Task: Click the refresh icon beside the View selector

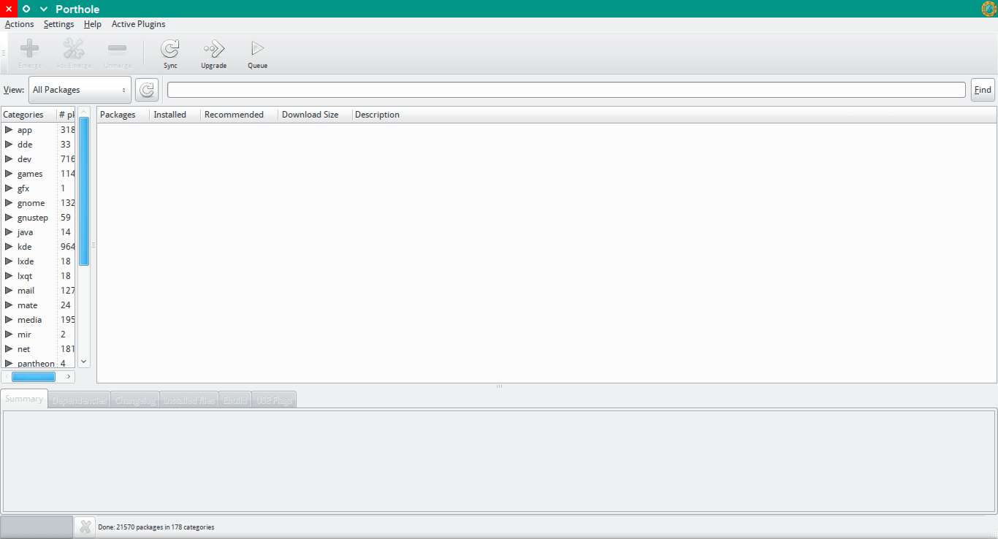Action: 146,89
